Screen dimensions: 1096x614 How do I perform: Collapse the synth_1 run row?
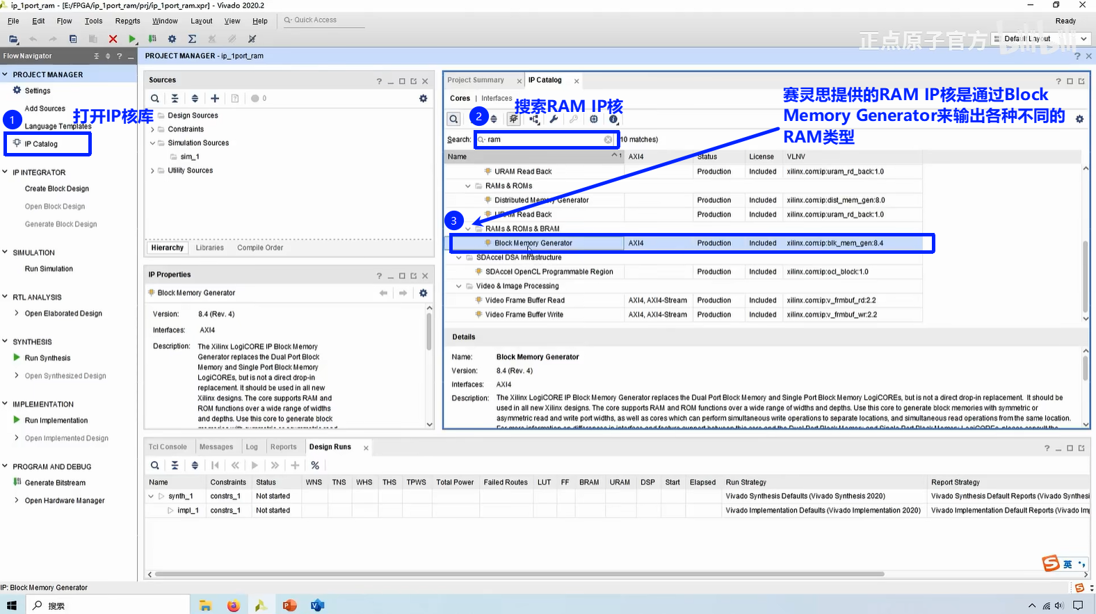(151, 496)
